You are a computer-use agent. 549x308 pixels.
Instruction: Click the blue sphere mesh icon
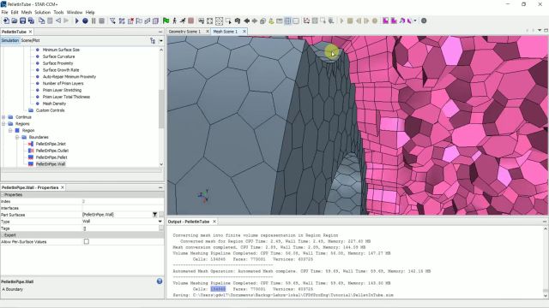(85, 21)
